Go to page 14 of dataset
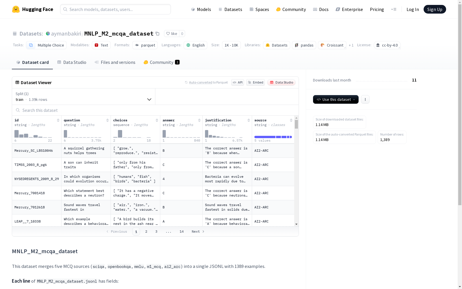 point(182,231)
